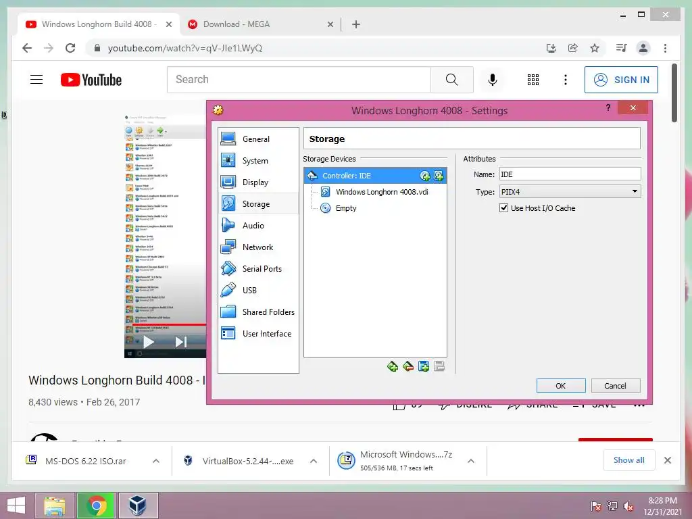Open the Chrome profile avatar
Screen dimensions: 692x519
tap(643, 48)
